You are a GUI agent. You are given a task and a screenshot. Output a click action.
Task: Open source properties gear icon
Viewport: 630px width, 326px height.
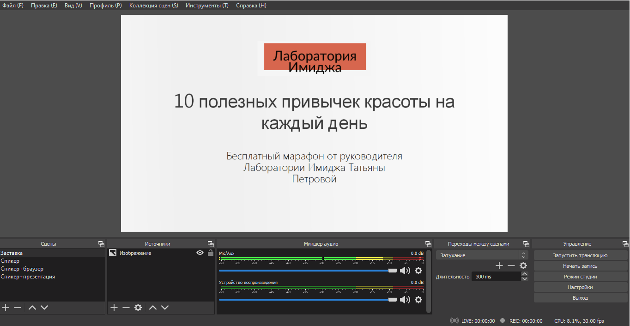[x=138, y=308]
